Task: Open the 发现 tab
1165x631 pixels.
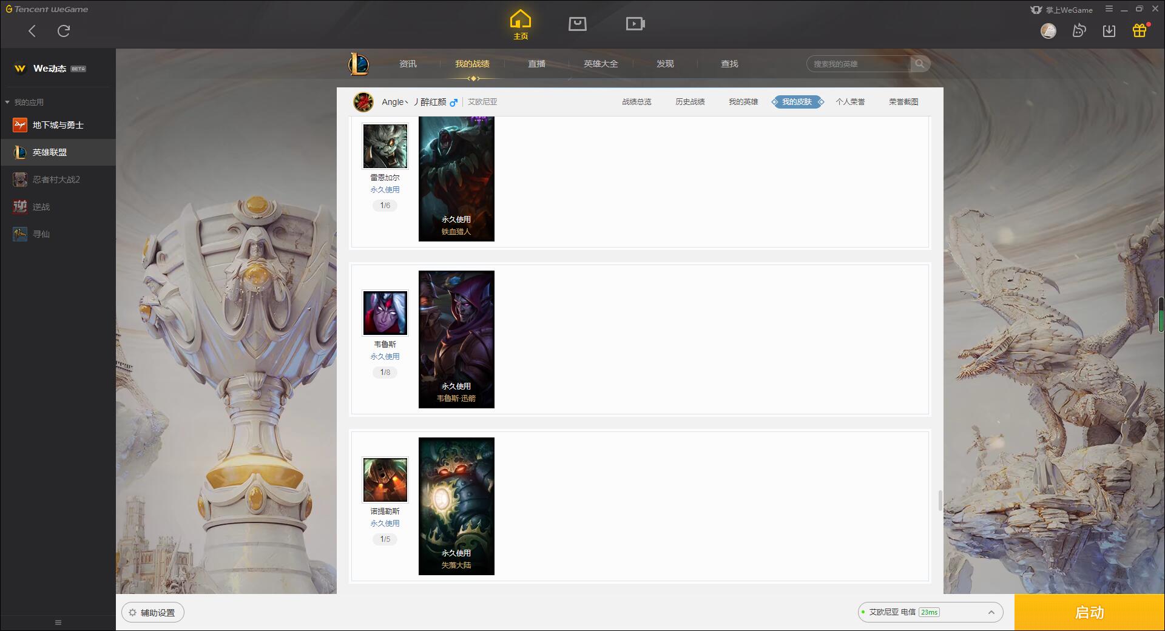Action: coord(665,64)
